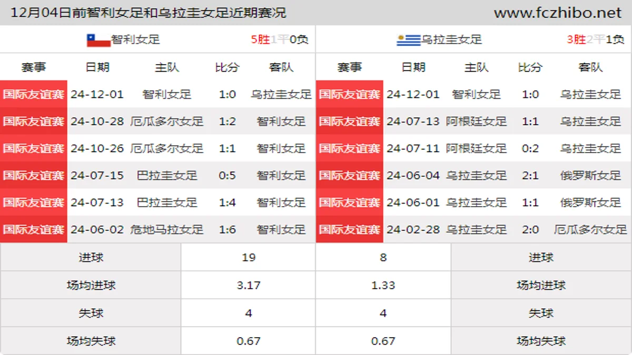
Task: Click 国际友谊赛 tag on the 24-02-28 row
Action: 350,229
